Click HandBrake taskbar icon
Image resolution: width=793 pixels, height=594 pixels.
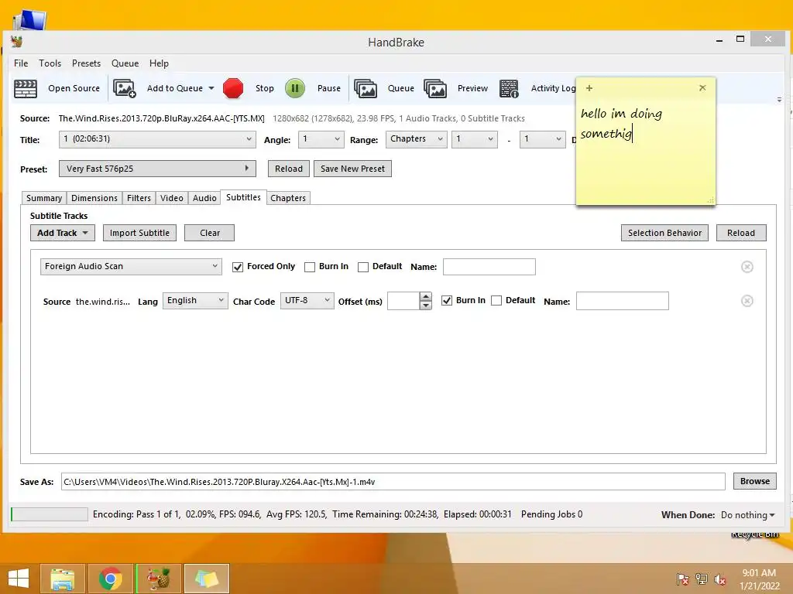point(158,579)
